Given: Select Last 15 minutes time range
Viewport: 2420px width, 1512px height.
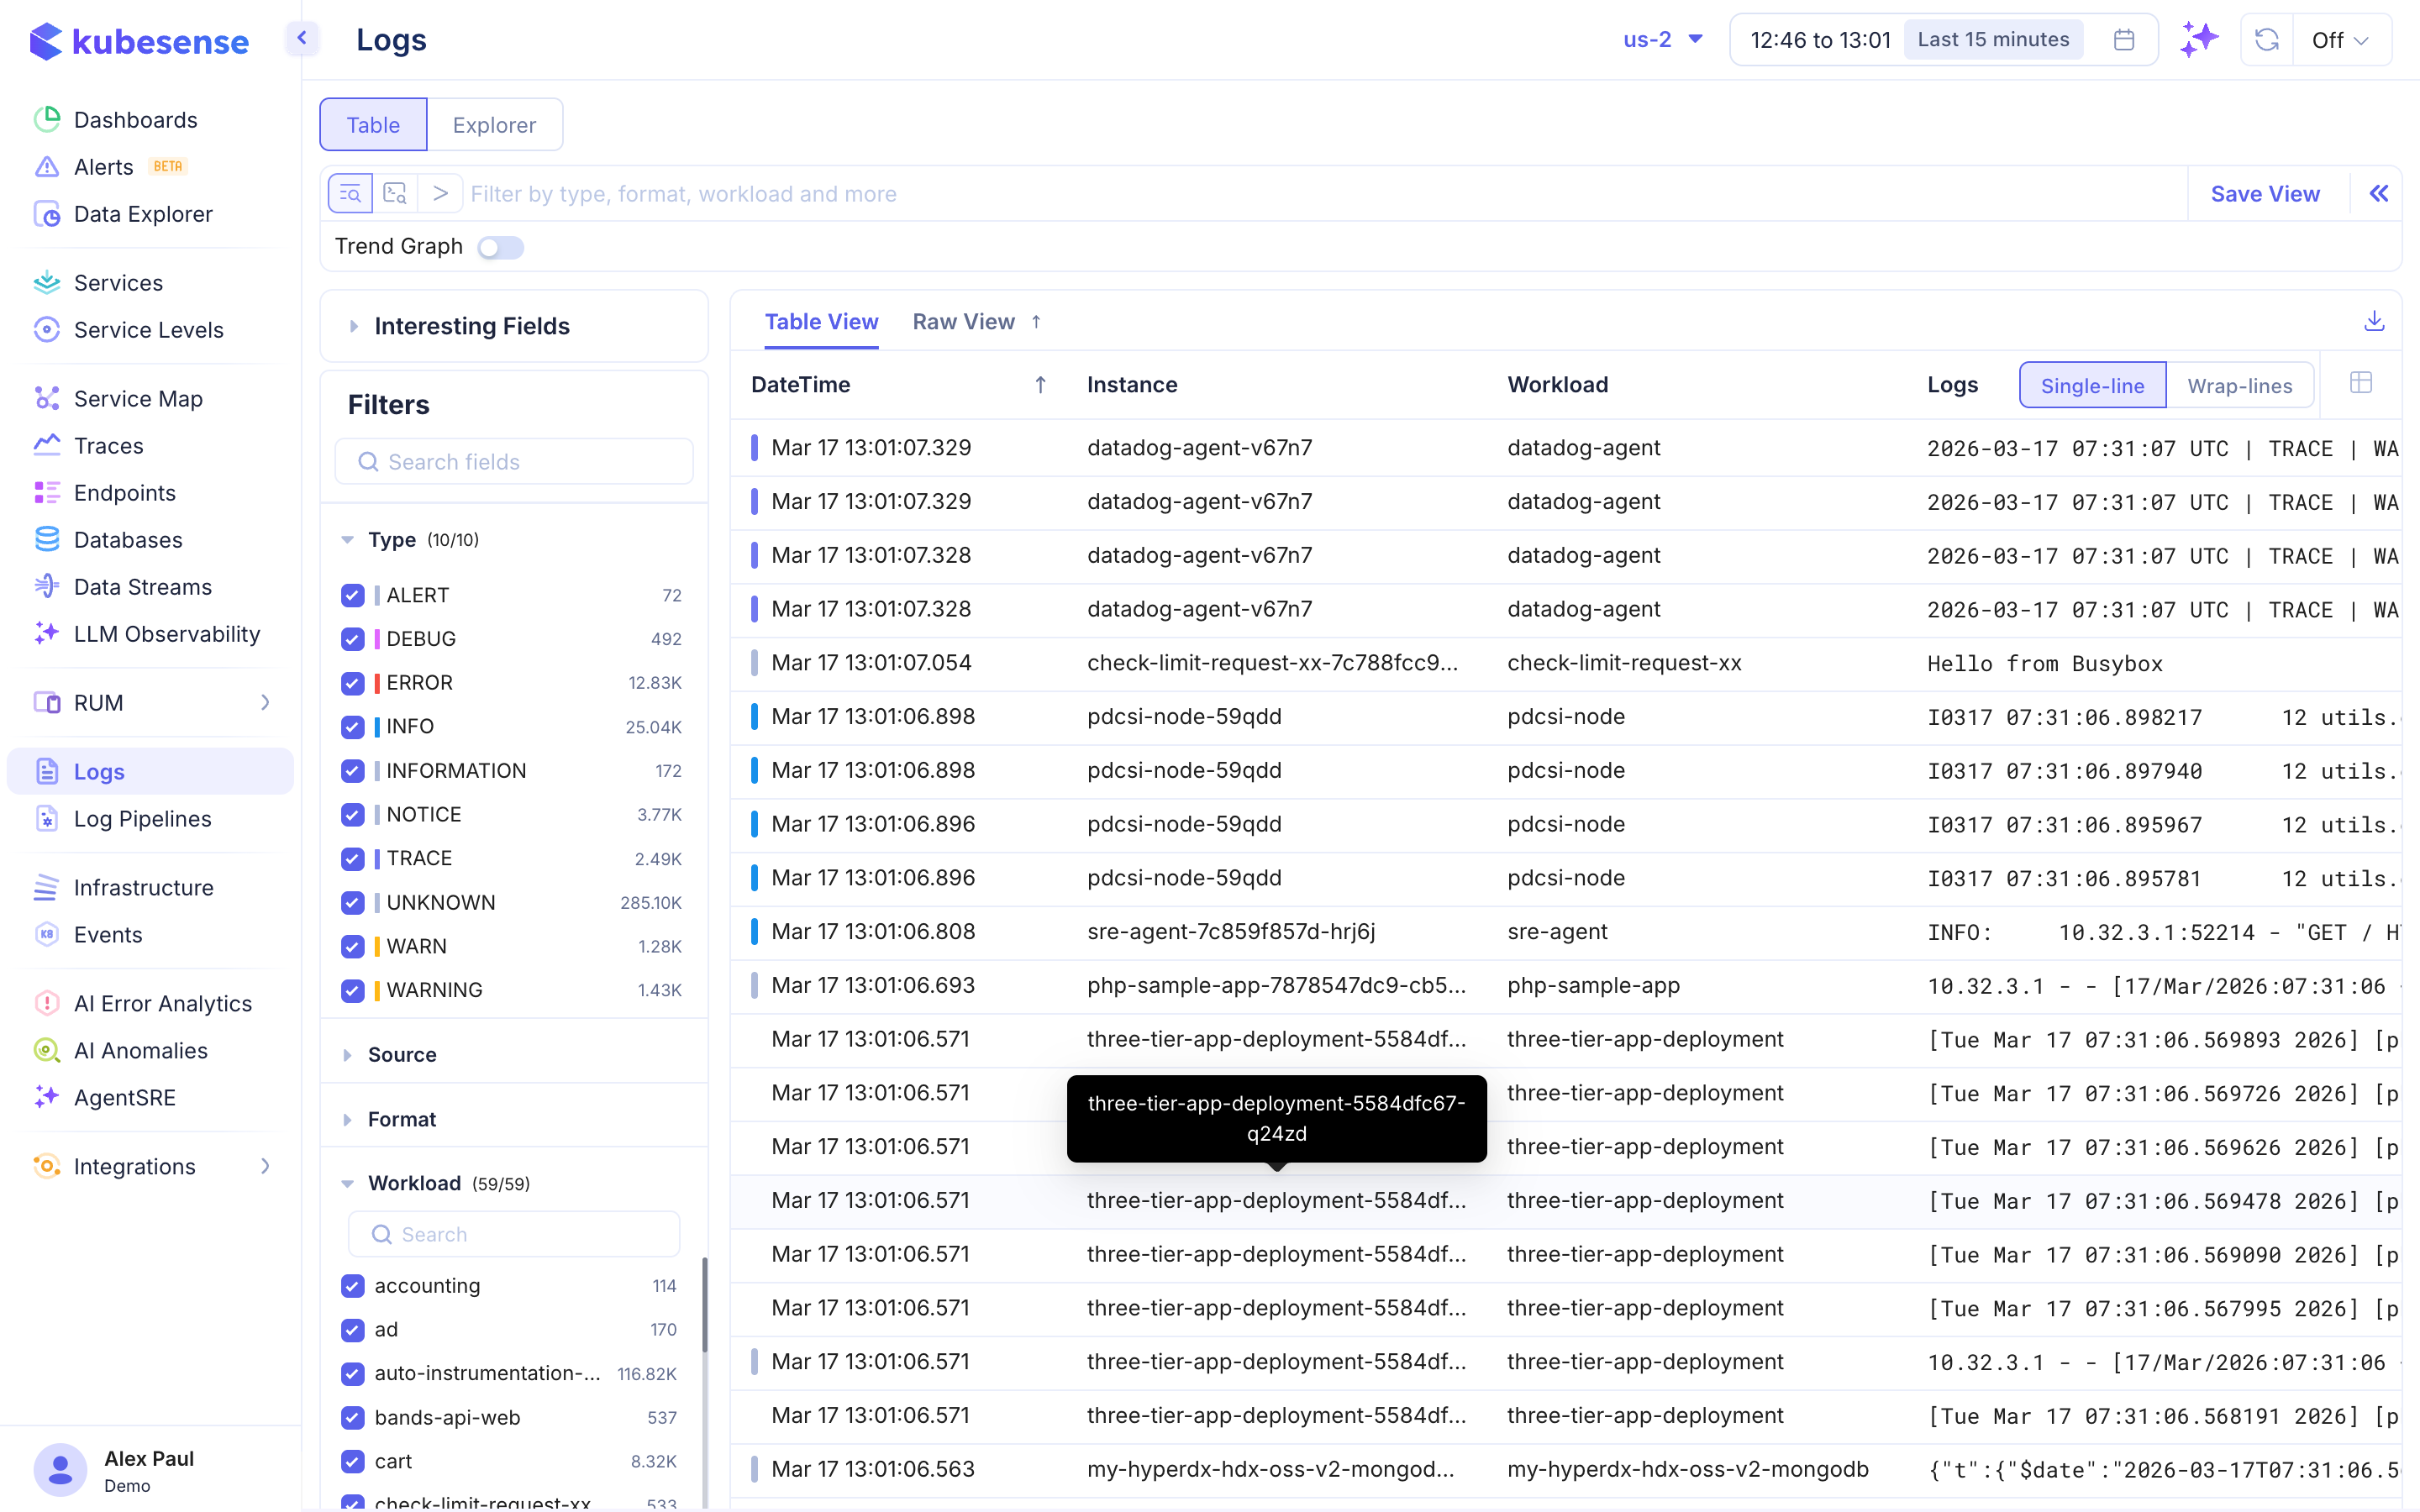Looking at the screenshot, I should [1992, 39].
